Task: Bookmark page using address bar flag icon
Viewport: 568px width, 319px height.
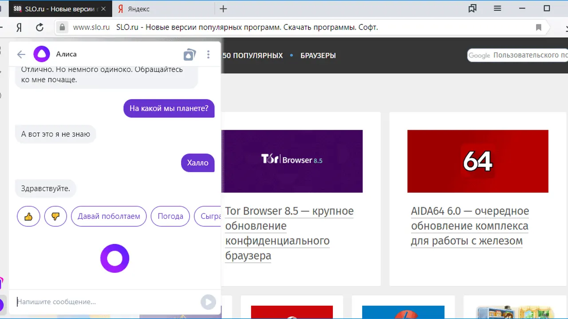Action: (539, 27)
